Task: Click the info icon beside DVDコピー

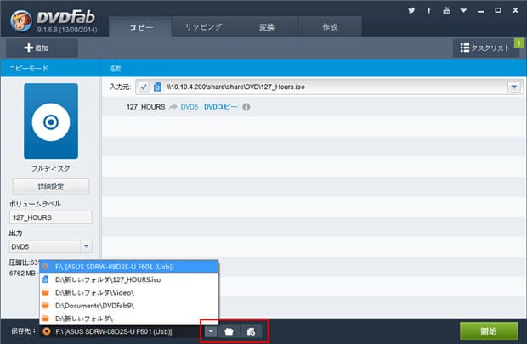Action: tap(246, 107)
